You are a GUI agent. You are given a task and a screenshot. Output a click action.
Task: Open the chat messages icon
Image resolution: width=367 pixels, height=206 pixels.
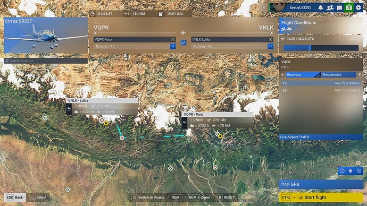(x=339, y=8)
